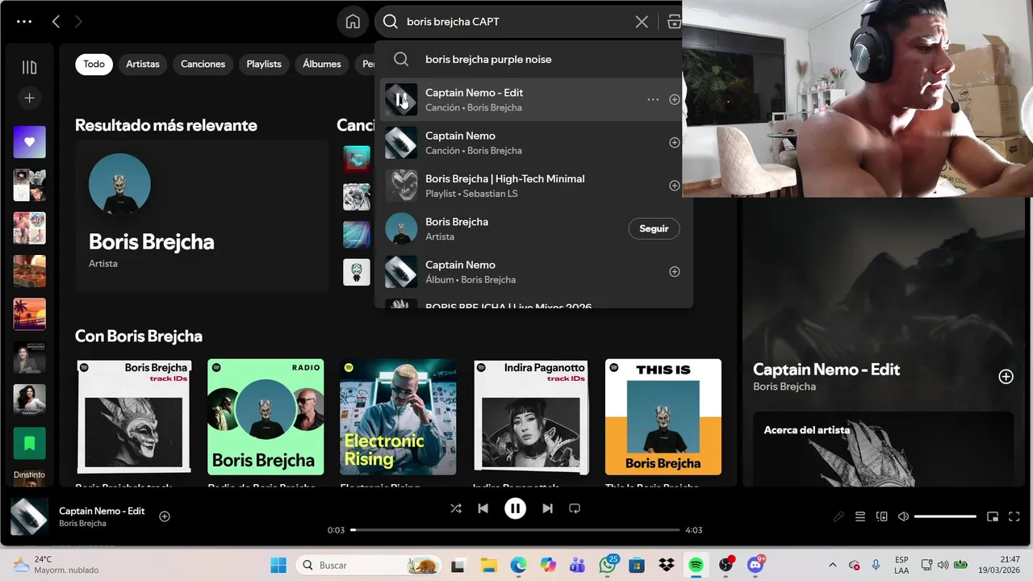The height and width of the screenshot is (581, 1033).
Task: Enter full screen mode in Spotify
Action: [1014, 516]
